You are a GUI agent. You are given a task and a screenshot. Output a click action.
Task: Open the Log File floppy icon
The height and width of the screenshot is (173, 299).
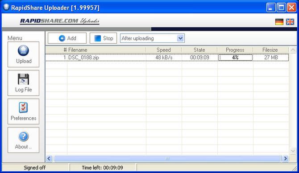(23, 79)
